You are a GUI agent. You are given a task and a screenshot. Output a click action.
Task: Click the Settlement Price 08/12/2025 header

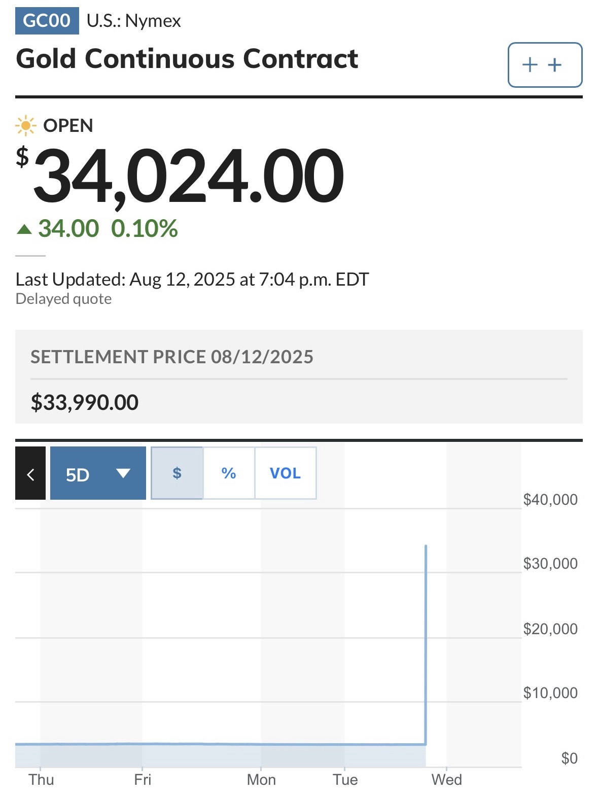click(x=172, y=357)
